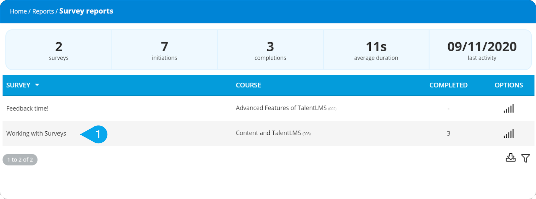
Task: Navigate to Reports breadcrumb link
Action: coord(43,11)
